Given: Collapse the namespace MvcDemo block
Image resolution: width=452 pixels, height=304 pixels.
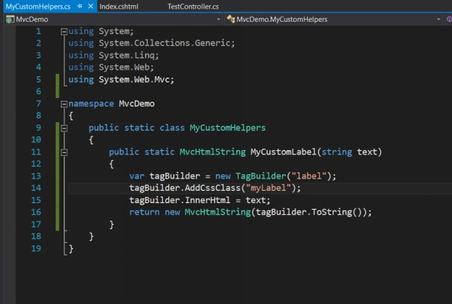Looking at the screenshot, I should [x=64, y=104].
